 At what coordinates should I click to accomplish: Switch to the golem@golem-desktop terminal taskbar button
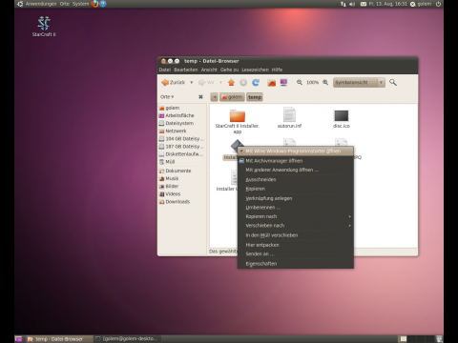(127, 339)
